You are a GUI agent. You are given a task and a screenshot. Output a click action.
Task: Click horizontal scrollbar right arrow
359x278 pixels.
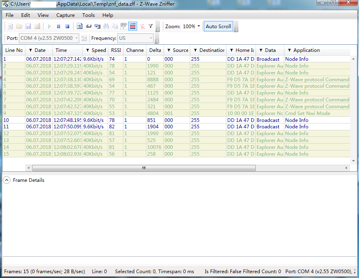346,168
